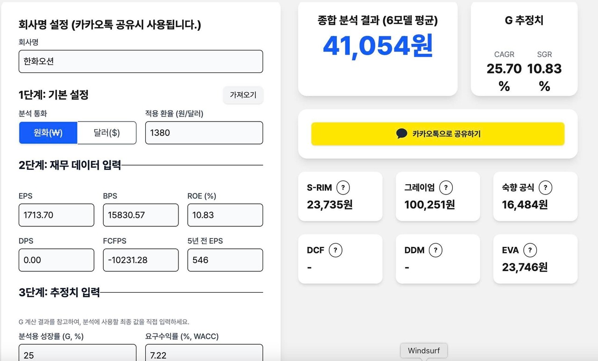Click the Windsurf badge
The height and width of the screenshot is (361, 598).
[x=424, y=350]
